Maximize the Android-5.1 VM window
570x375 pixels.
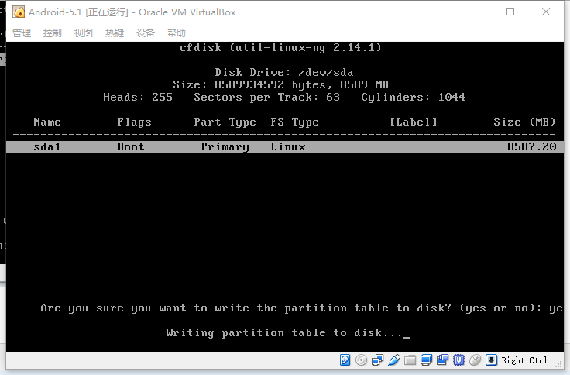510,12
